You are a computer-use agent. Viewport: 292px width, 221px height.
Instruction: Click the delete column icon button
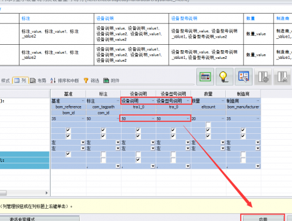[282, 77]
